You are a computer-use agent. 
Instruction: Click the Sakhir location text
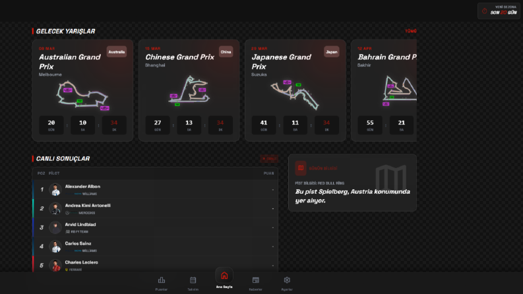coord(364,65)
